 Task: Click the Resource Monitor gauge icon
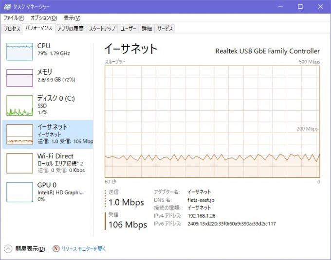point(56,249)
